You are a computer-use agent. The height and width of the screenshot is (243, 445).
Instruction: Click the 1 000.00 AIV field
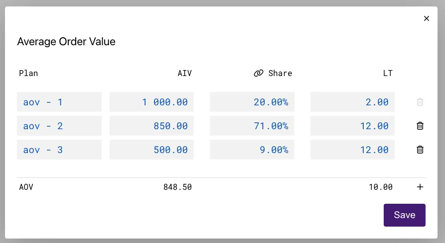(151, 102)
